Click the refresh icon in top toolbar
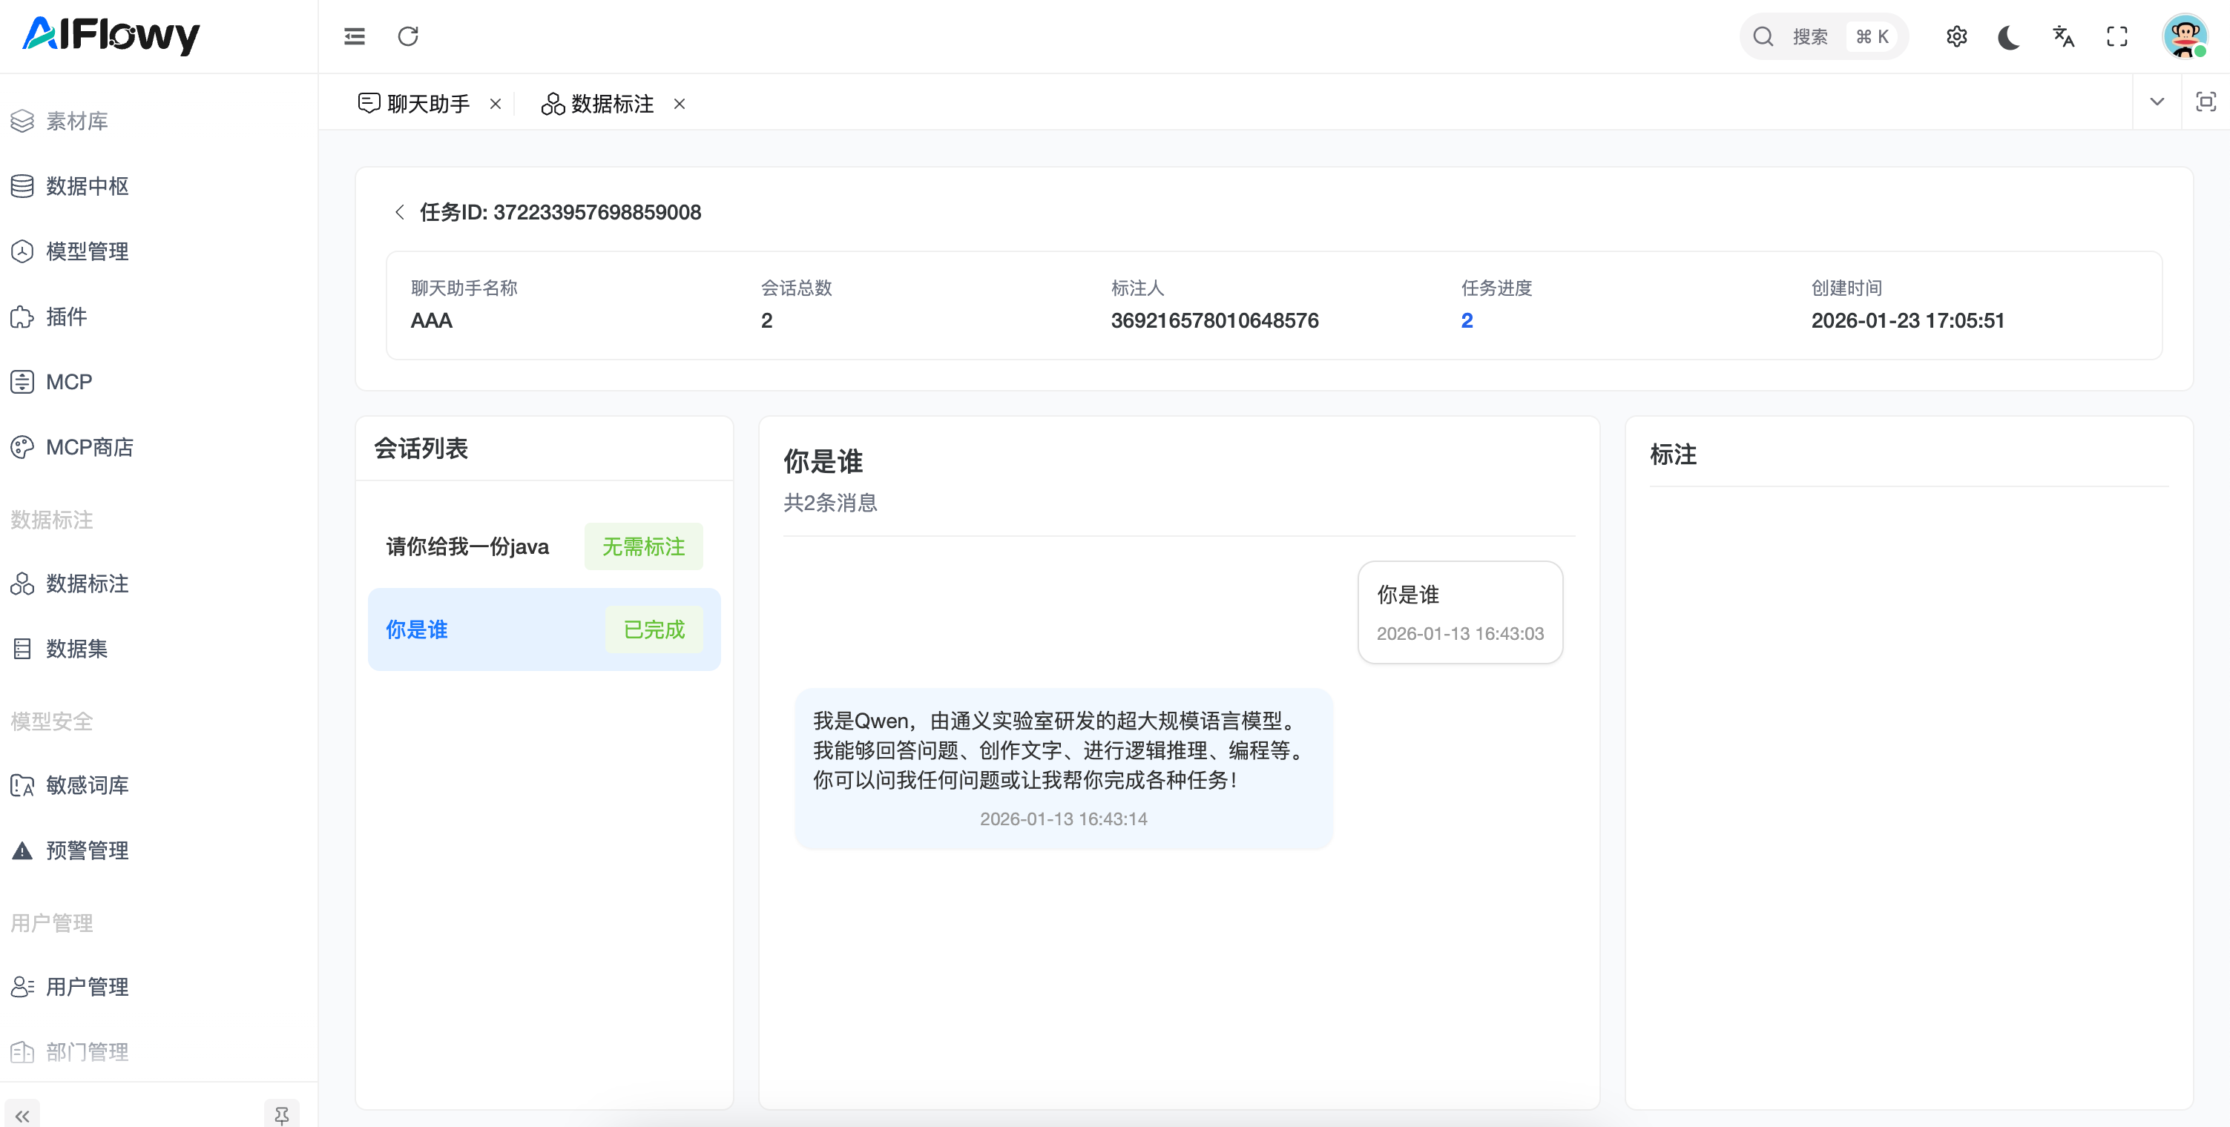2230x1127 pixels. (x=408, y=36)
